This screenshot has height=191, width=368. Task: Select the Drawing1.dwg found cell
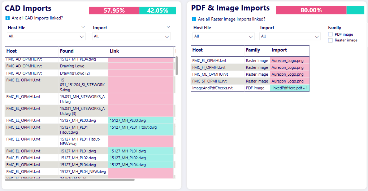(x=83, y=66)
